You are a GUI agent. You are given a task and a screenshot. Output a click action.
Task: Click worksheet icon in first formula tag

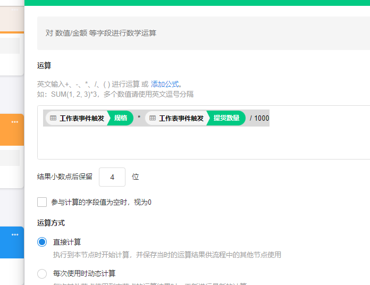coord(53,118)
